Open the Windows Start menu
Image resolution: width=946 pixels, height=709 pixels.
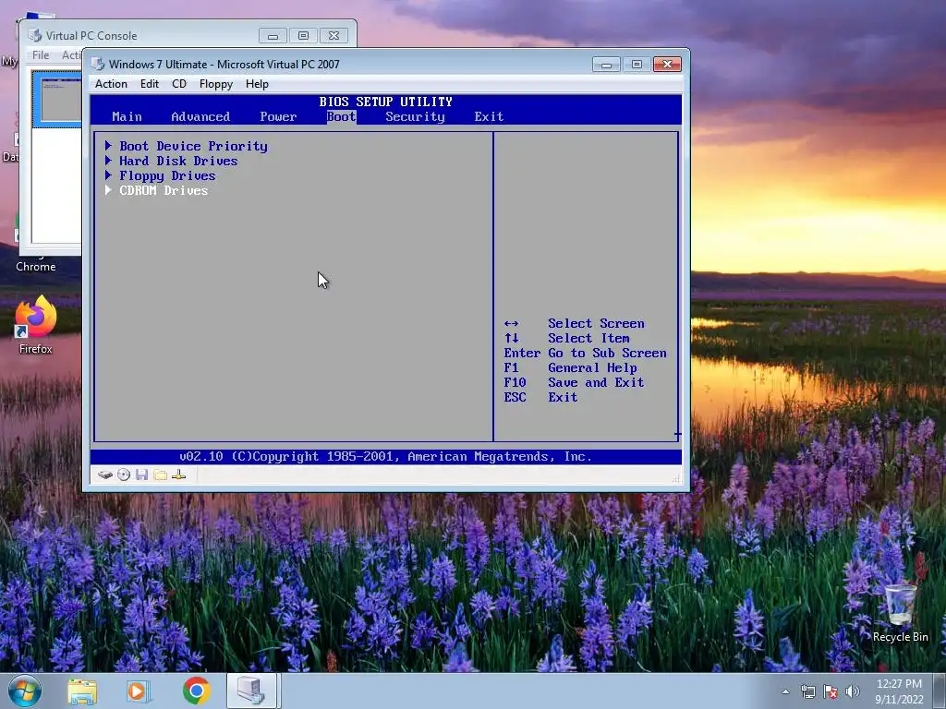click(x=25, y=691)
